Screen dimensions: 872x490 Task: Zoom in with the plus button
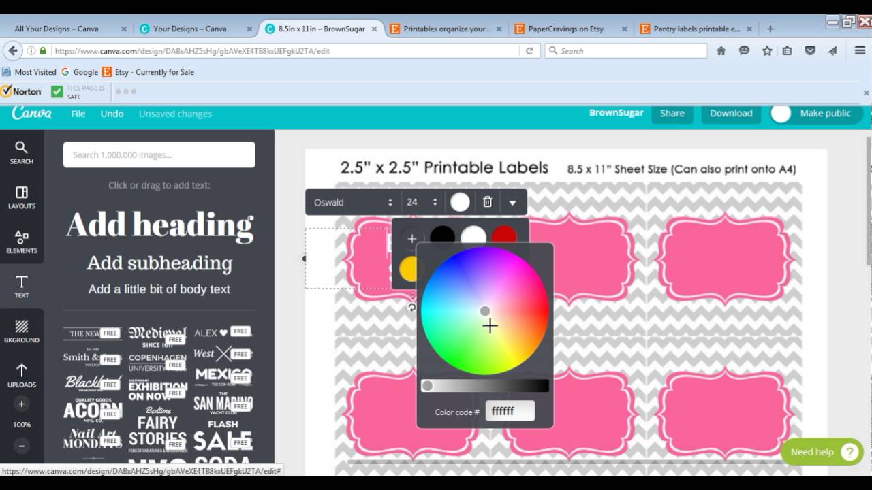(x=22, y=404)
